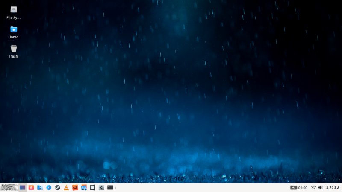The width and height of the screenshot is (342, 192).
Task: Open the gray gear settings panel icon
Action: [x=101, y=187]
